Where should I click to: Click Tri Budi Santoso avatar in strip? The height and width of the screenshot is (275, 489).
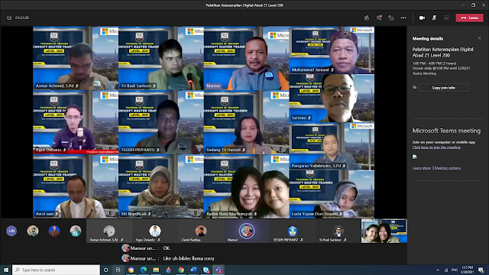pos(338,231)
